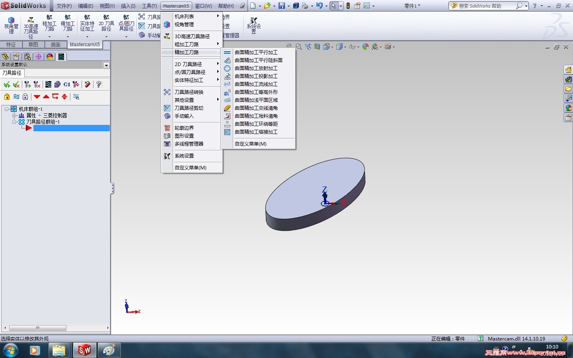Click the edit appearance color ball icon
This screenshot has height=358, width=573.
(365, 47)
